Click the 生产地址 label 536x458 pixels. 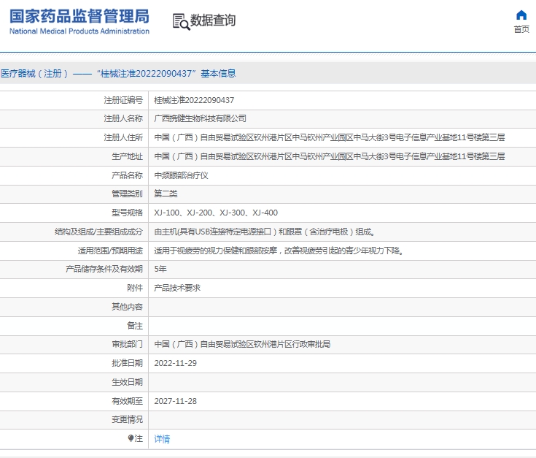point(127,156)
